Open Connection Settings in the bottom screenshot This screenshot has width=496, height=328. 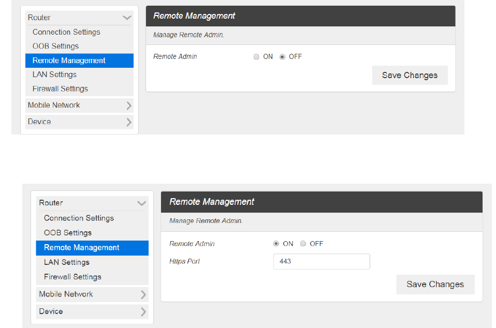[79, 218]
